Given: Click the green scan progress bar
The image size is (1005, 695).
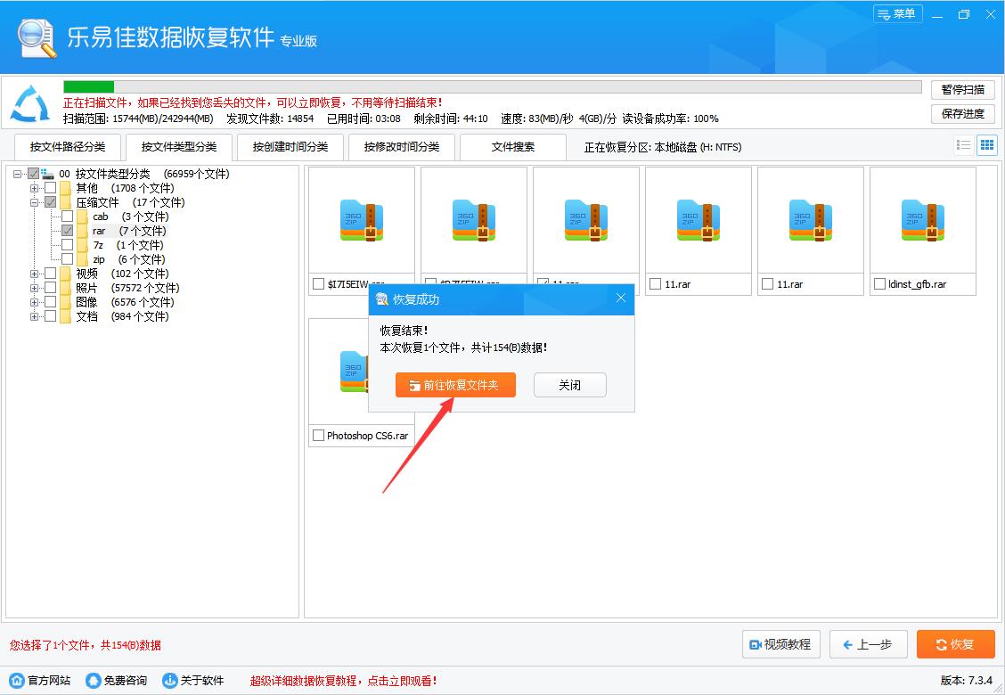Looking at the screenshot, I should (x=88, y=86).
